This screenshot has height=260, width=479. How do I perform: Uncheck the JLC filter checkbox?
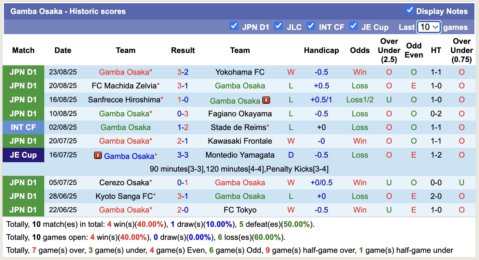278,26
